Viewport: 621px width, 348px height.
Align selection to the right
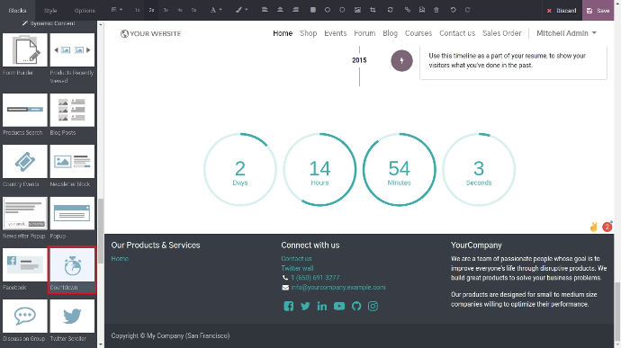pyautogui.click(x=295, y=10)
